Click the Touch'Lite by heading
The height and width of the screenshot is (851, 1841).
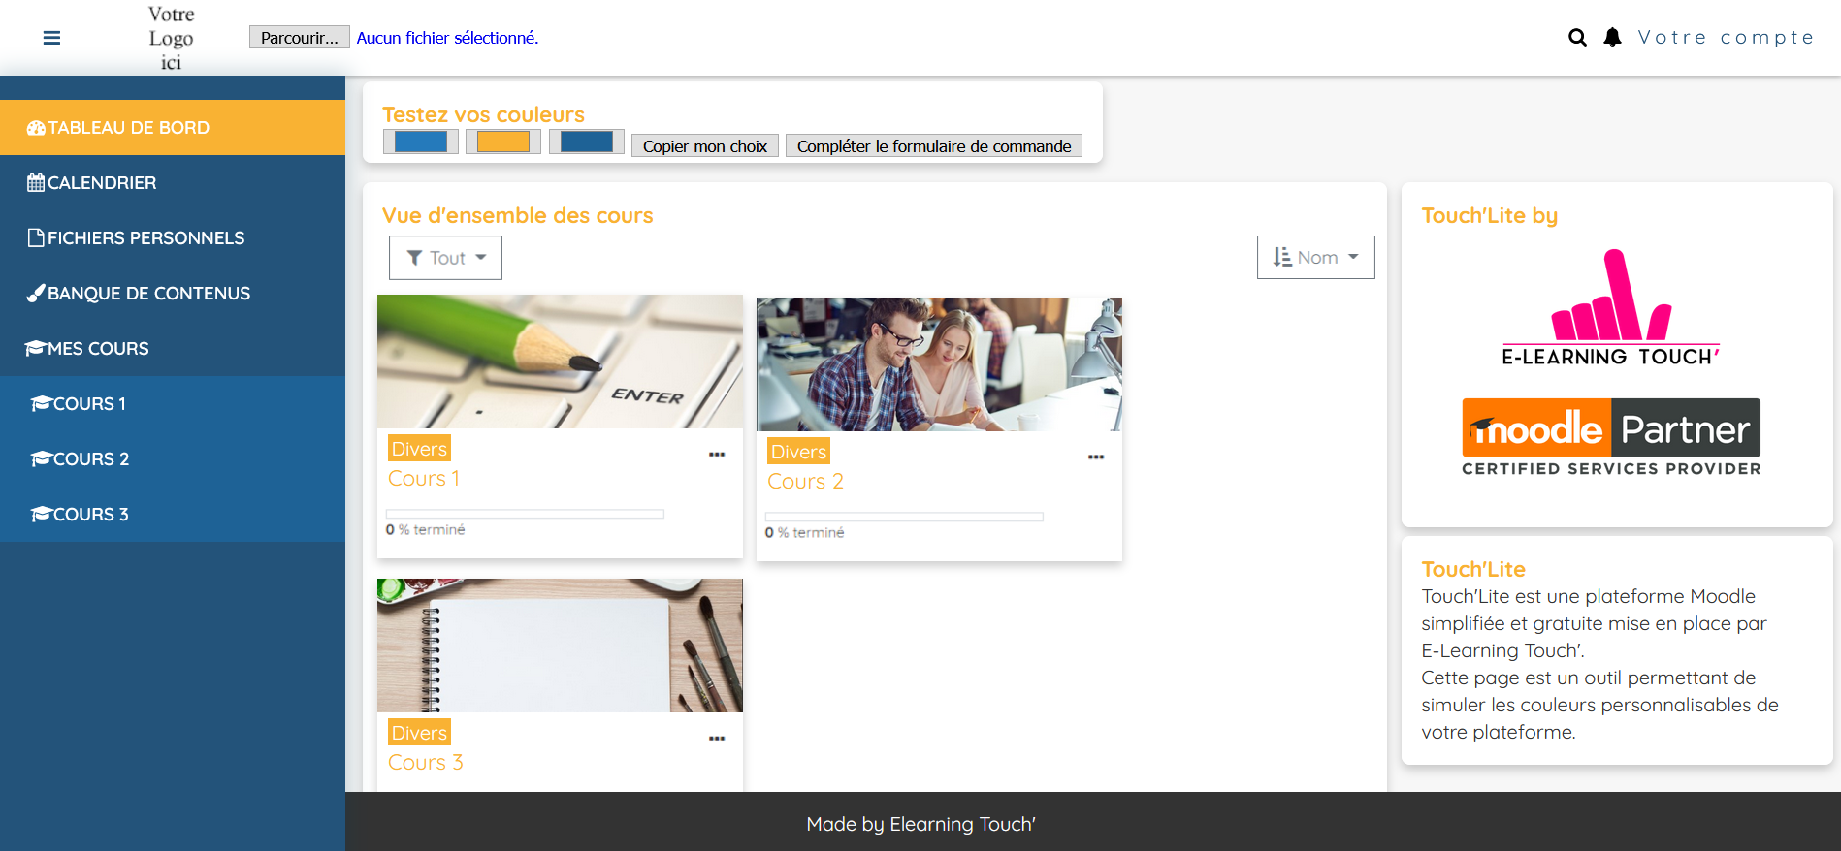(1490, 215)
